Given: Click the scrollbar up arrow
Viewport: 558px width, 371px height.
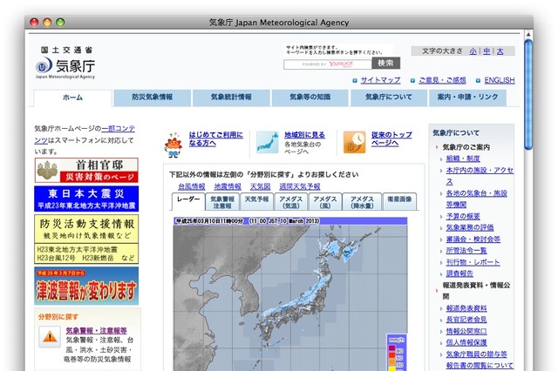Looking at the screenshot, I should coord(528,35).
